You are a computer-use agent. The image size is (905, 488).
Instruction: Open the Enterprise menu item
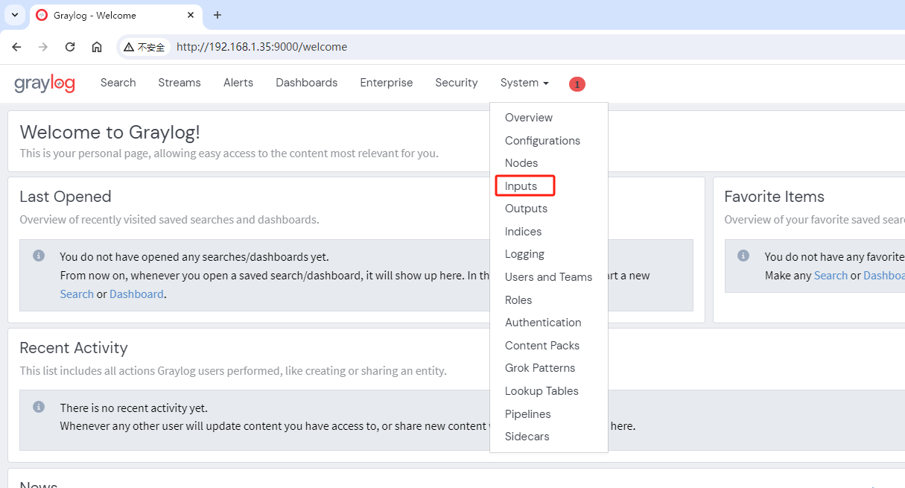(387, 83)
